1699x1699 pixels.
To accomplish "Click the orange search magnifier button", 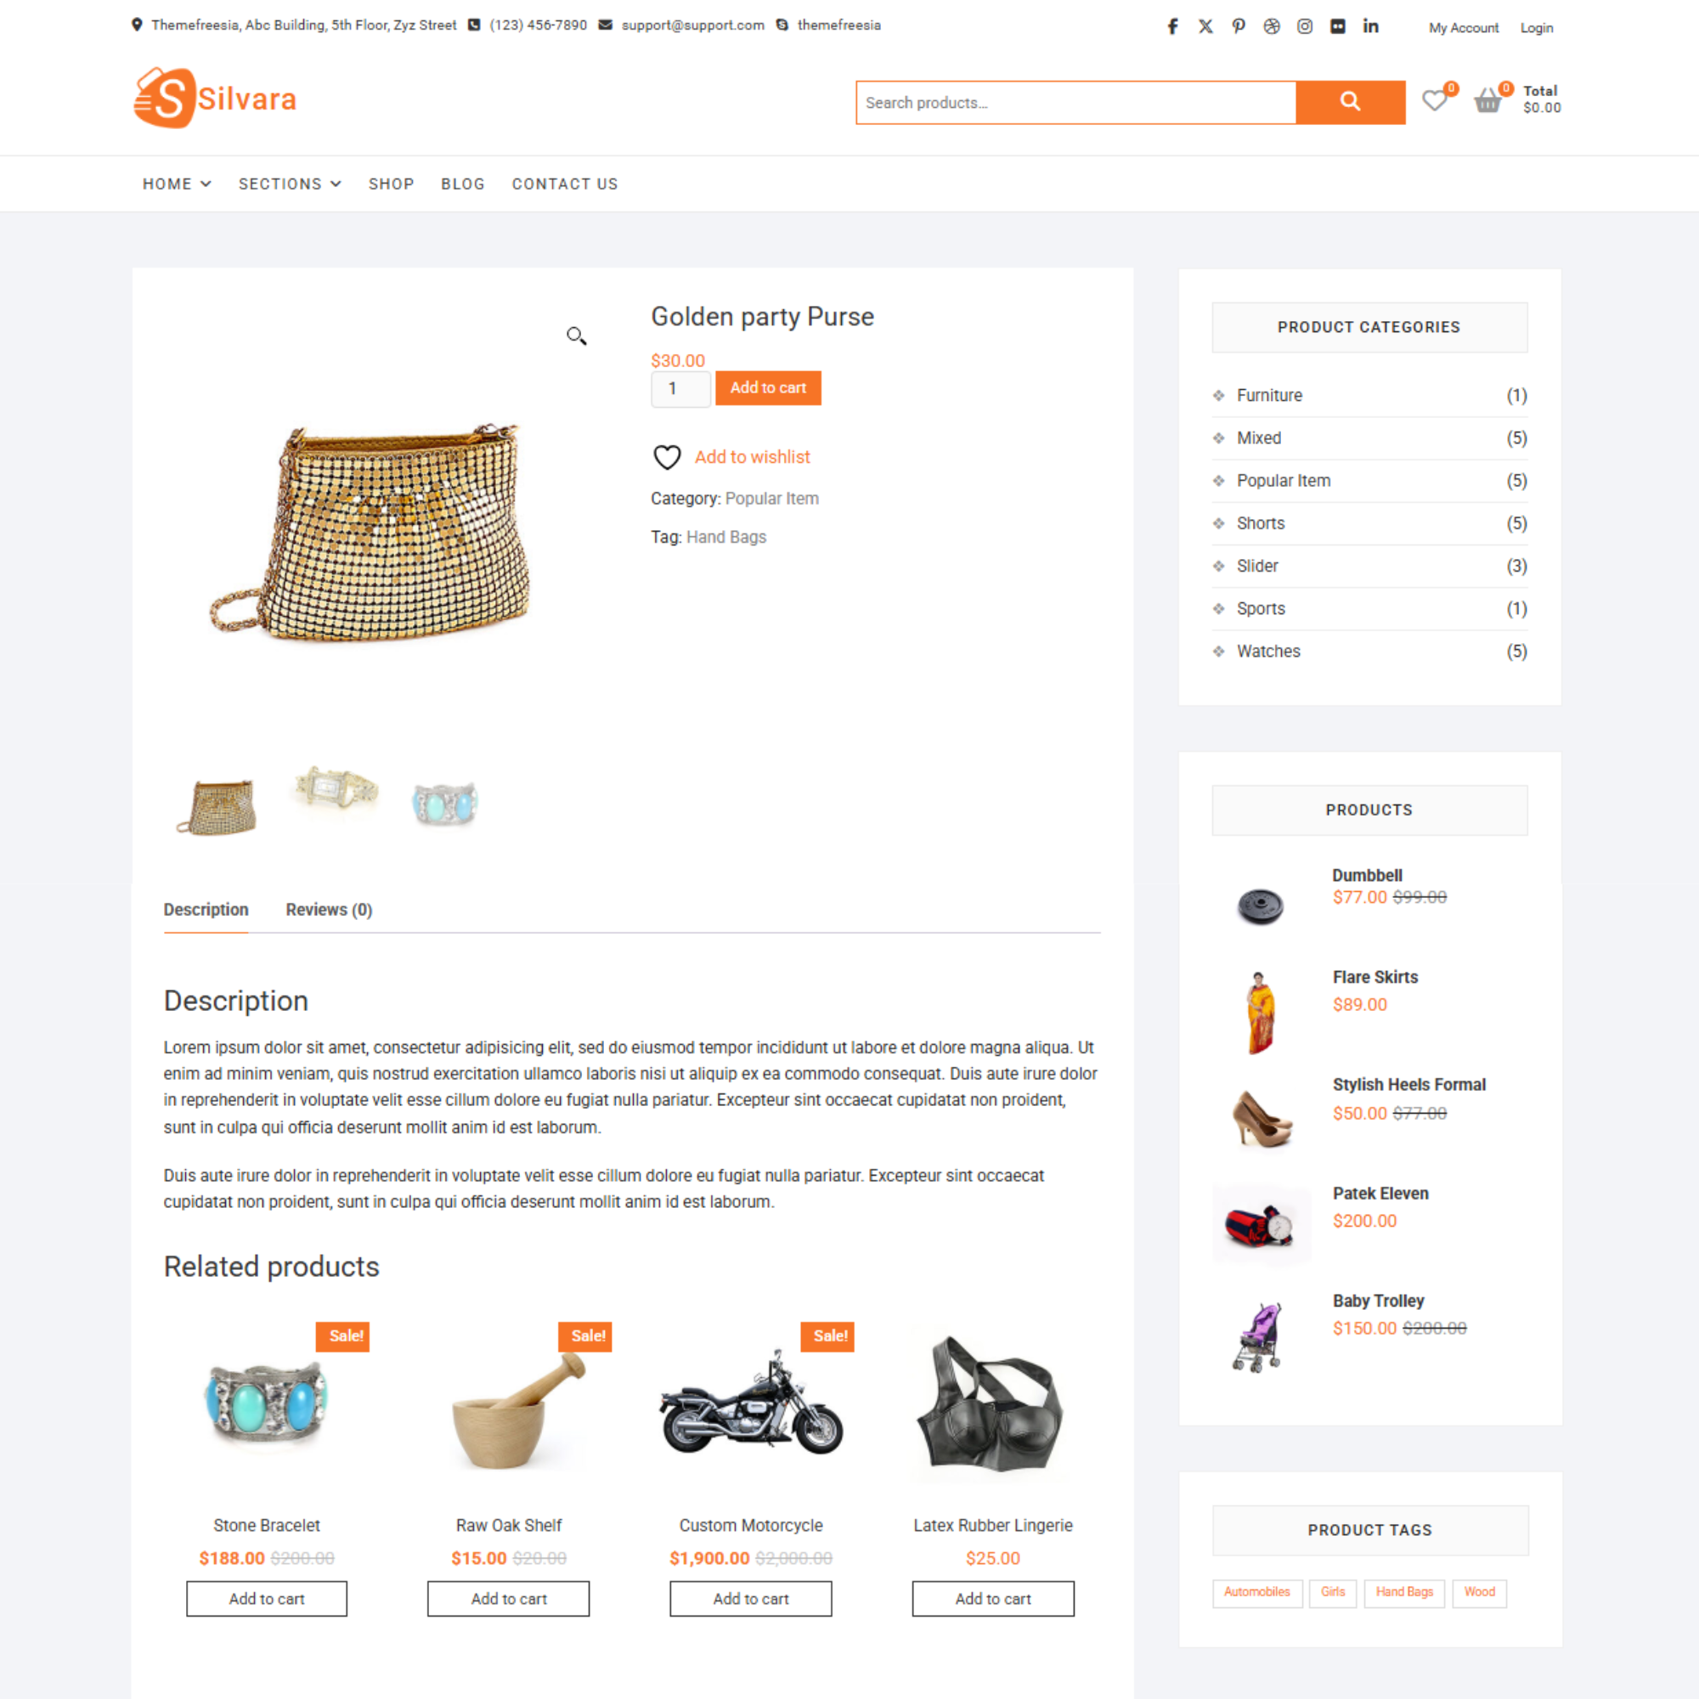I will [x=1350, y=102].
